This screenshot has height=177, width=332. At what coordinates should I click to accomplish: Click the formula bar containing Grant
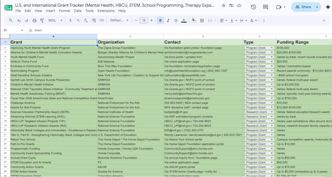pos(182,30)
